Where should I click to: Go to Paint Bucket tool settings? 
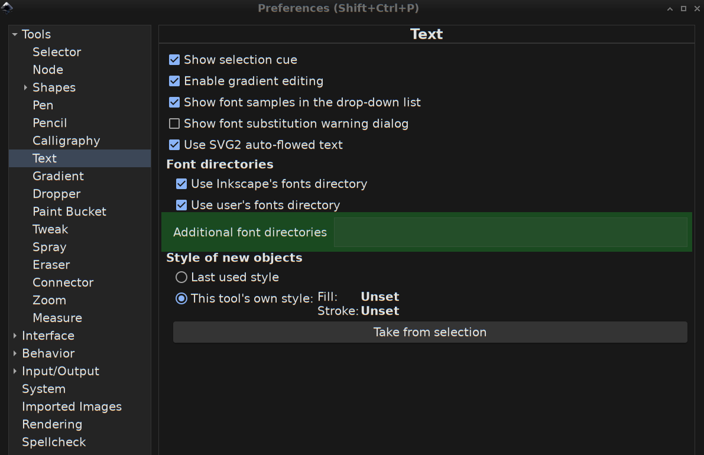coord(69,212)
